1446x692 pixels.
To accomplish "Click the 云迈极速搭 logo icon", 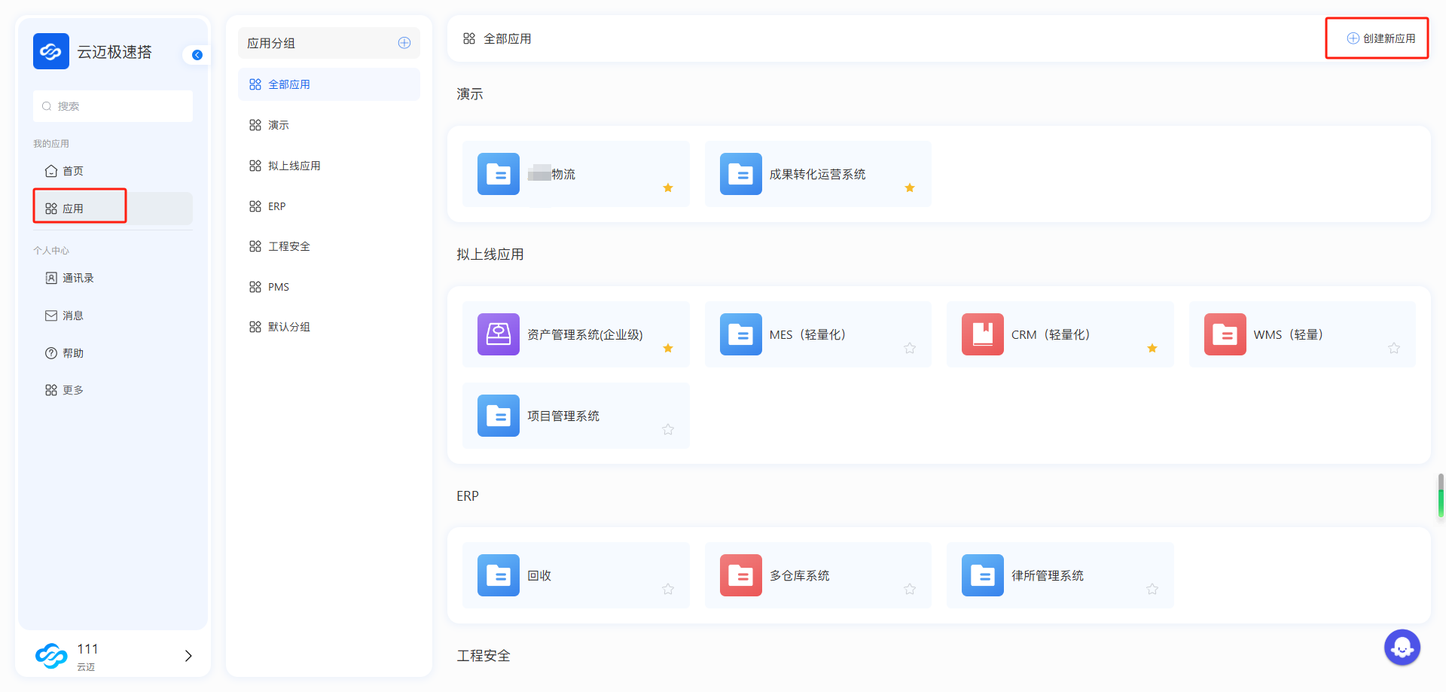I will pos(50,51).
